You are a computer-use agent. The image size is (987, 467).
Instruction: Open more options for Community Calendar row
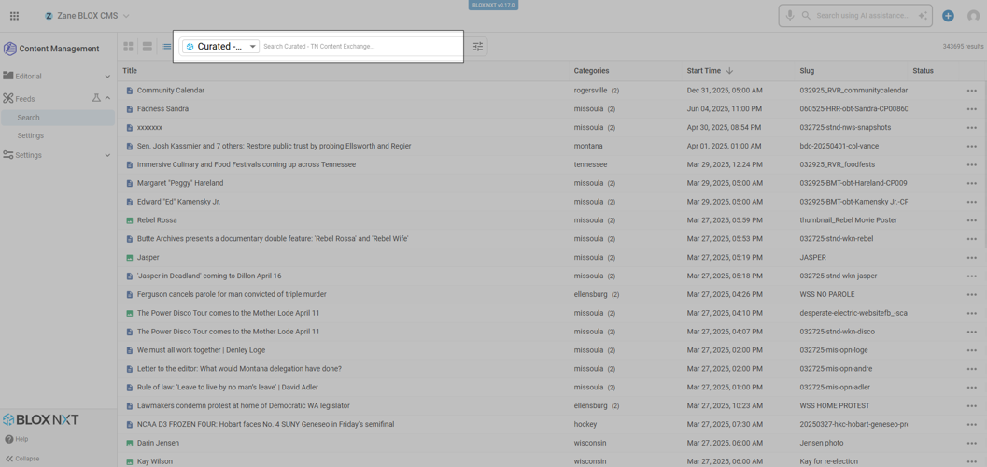click(x=972, y=91)
